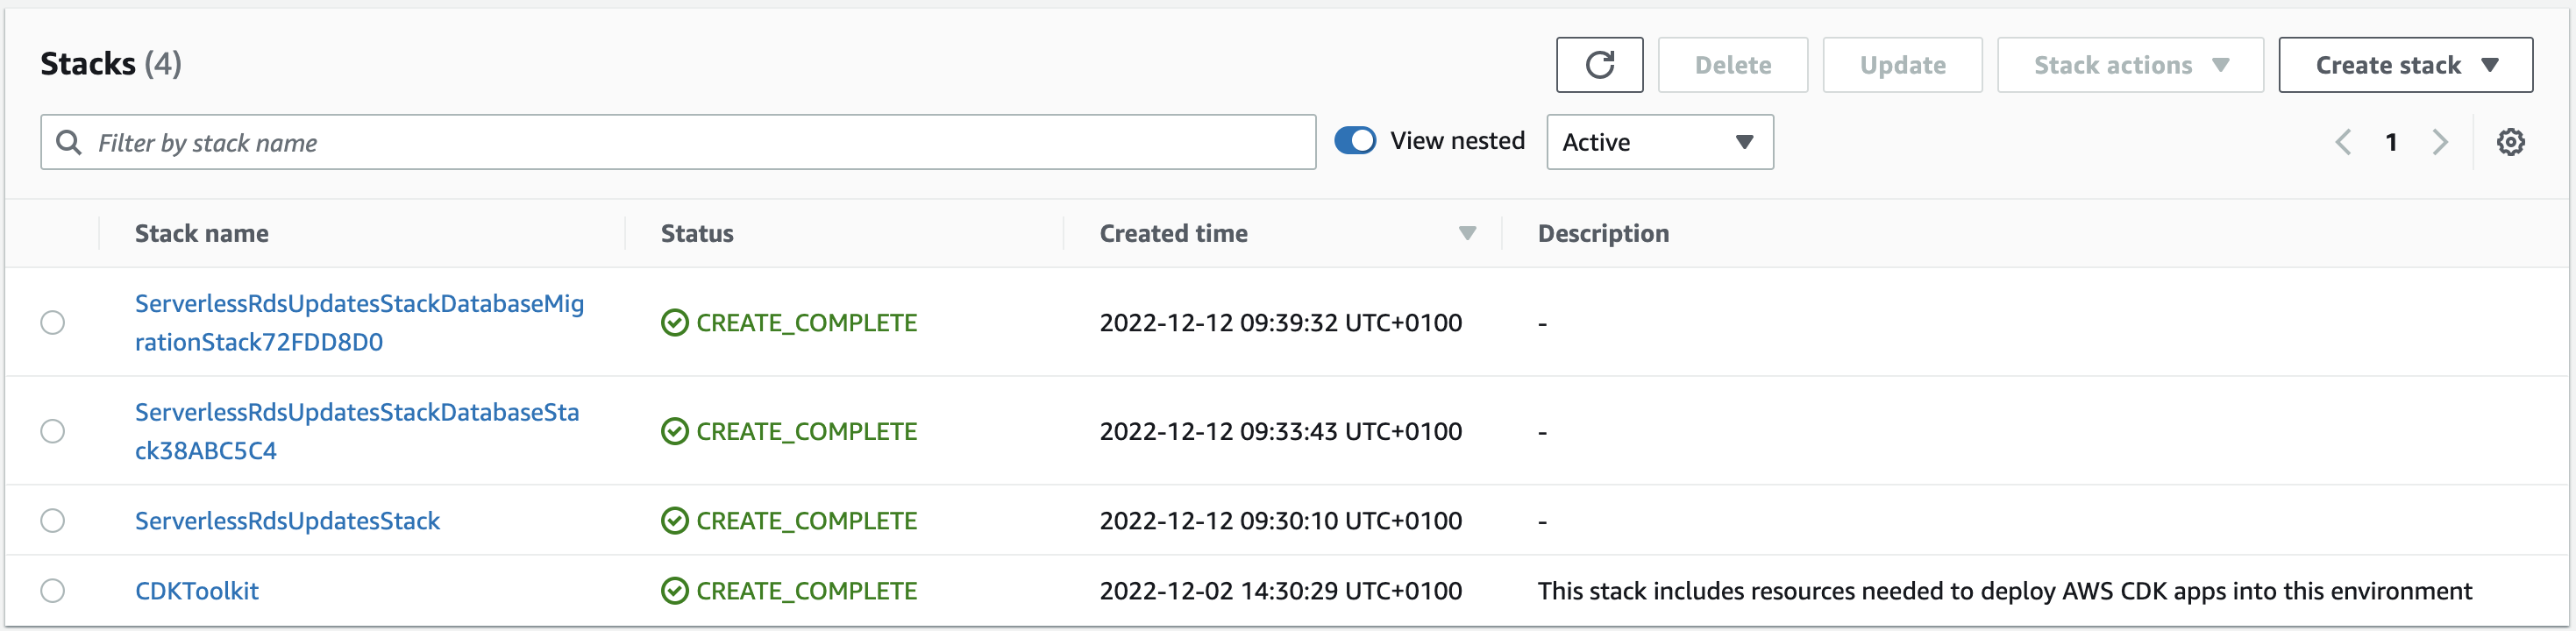The width and height of the screenshot is (2576, 631).
Task: Sort by the Status column header
Action: 697,233
